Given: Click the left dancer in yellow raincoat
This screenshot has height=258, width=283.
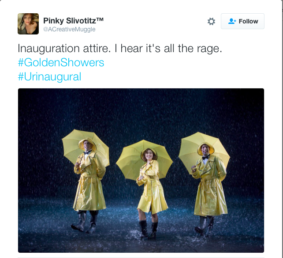Looking at the screenshot, I should coord(89,186).
